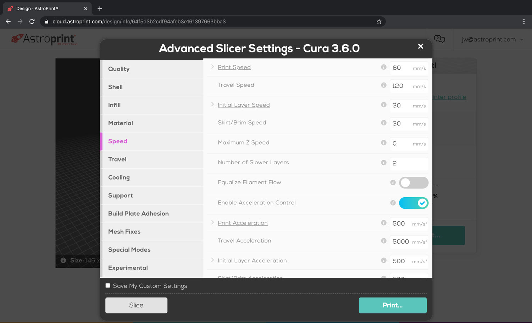Click info icon for Enable Acceleration Control
This screenshot has width=532, height=323.
393,203
